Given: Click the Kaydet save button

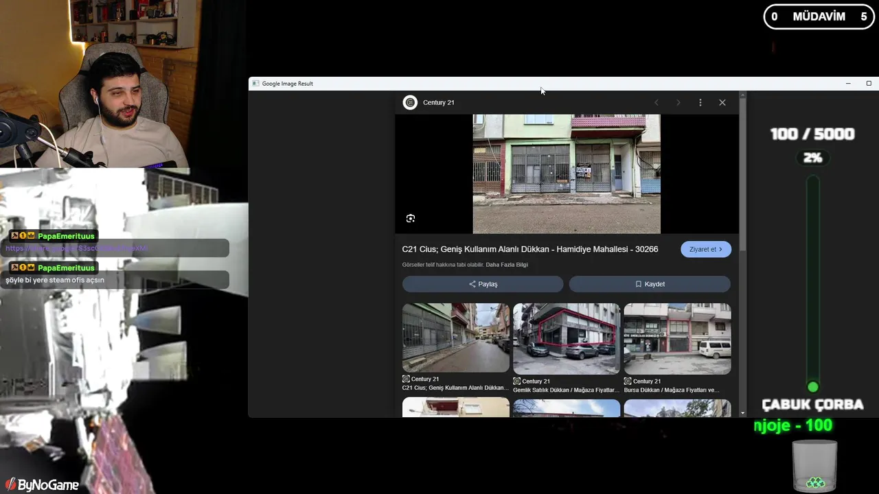Looking at the screenshot, I should [x=650, y=284].
